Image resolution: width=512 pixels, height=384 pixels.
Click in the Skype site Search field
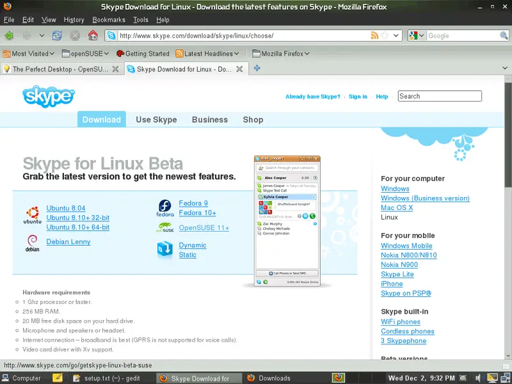(x=440, y=96)
